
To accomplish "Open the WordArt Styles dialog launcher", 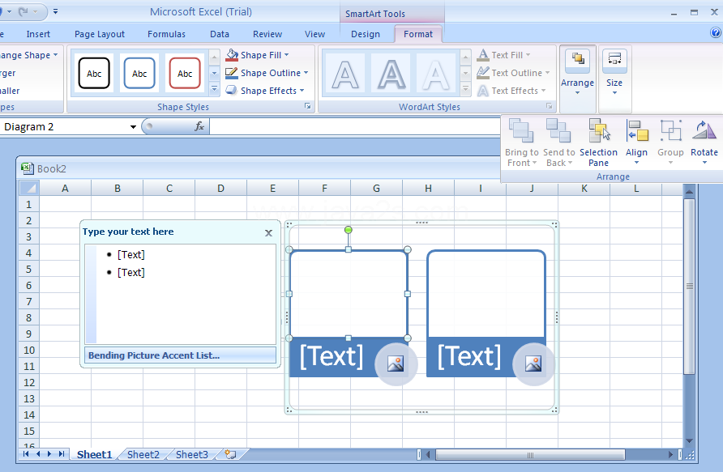I will (x=550, y=106).
